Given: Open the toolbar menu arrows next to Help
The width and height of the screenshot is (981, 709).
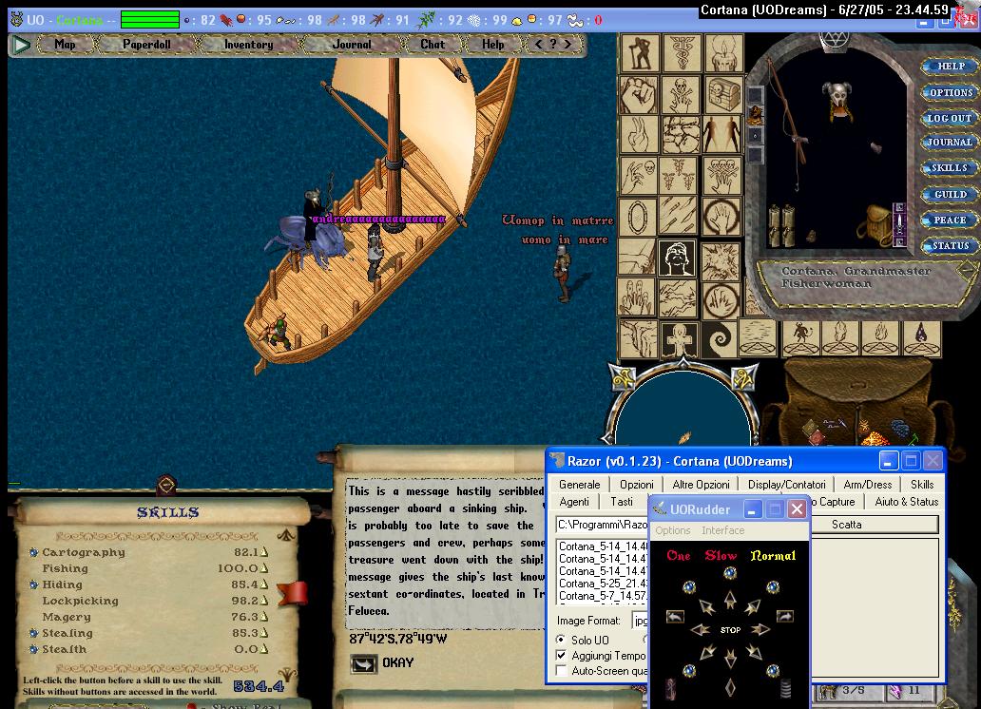Looking at the screenshot, I should point(553,45).
